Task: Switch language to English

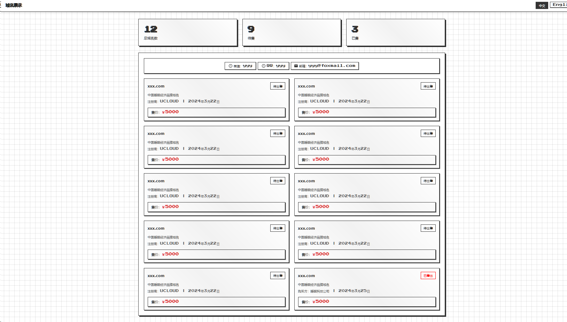Action: pyautogui.click(x=558, y=5)
